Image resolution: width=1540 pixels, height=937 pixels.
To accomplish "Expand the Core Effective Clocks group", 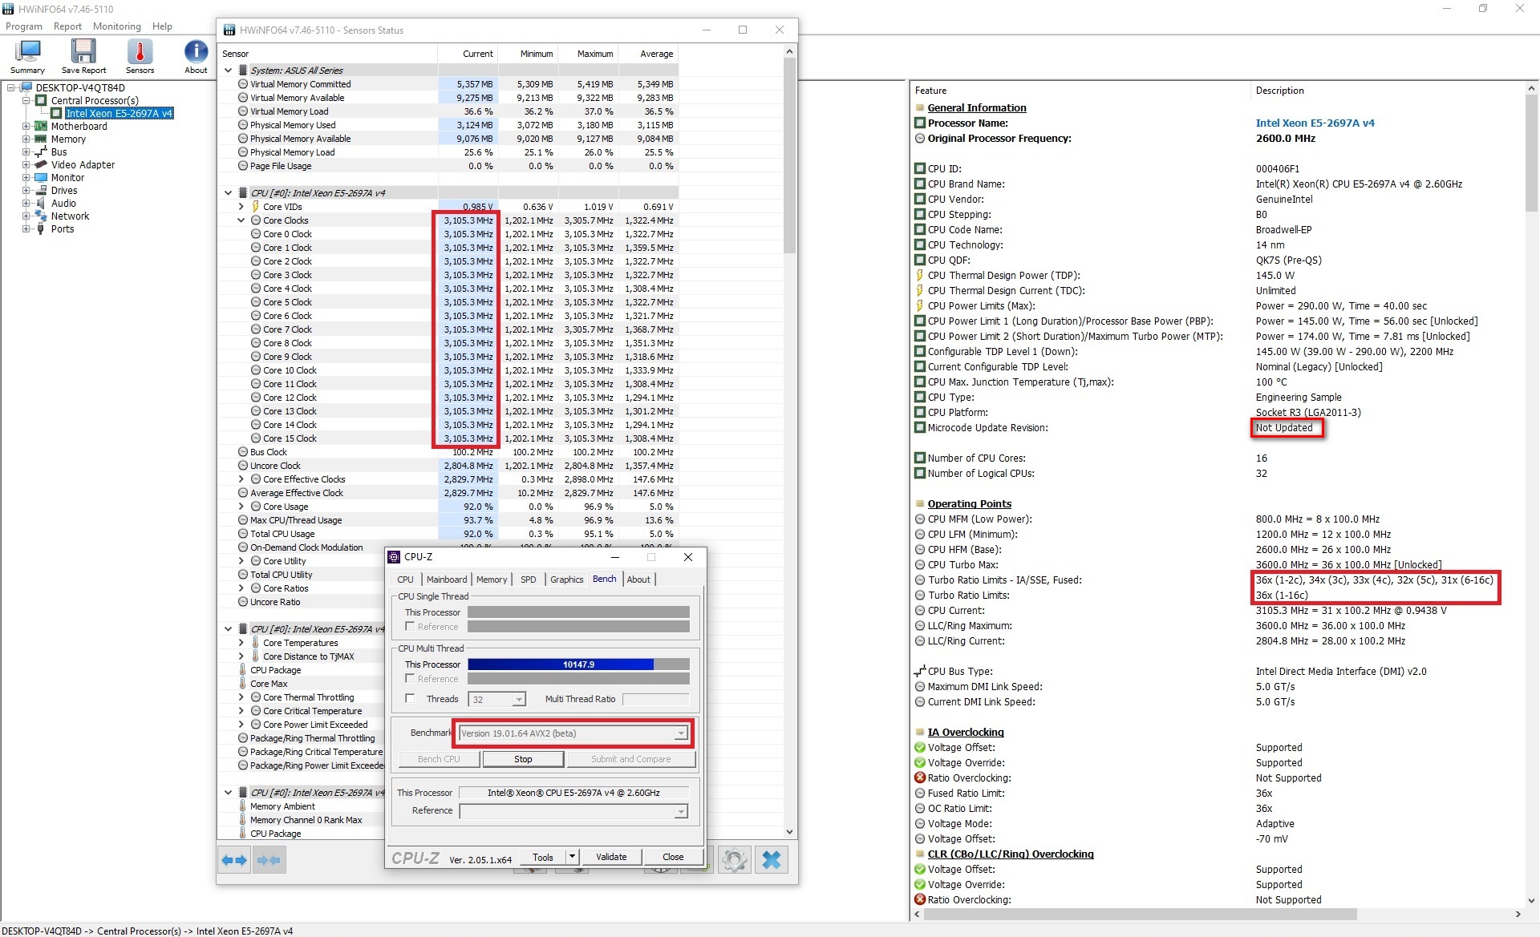I will pos(241,479).
